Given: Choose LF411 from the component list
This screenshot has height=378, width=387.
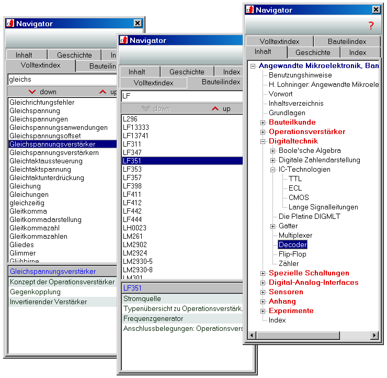Looking at the screenshot, I should pyautogui.click(x=132, y=194).
